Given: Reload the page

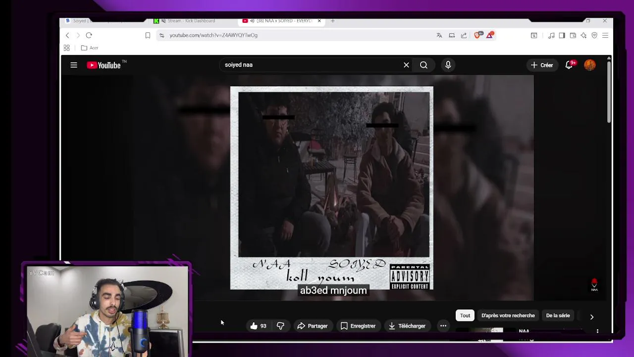Looking at the screenshot, I should click(x=89, y=35).
